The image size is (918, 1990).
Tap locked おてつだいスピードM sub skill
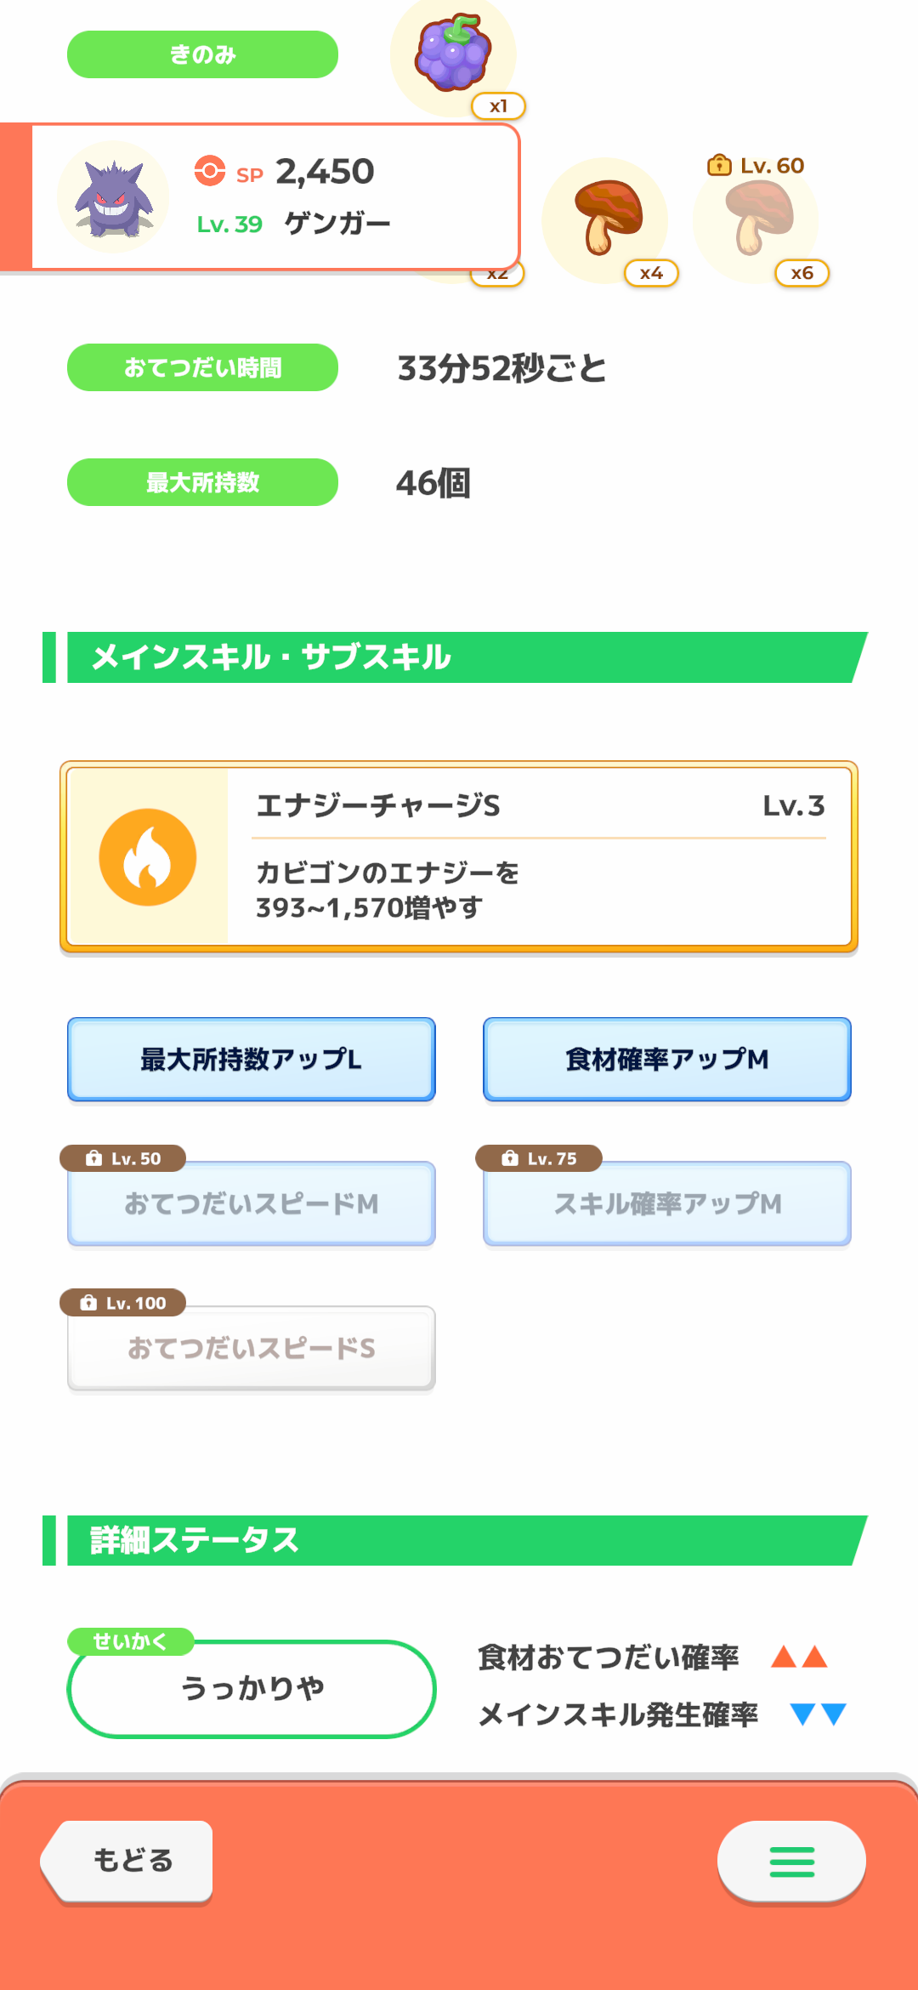point(252,1203)
